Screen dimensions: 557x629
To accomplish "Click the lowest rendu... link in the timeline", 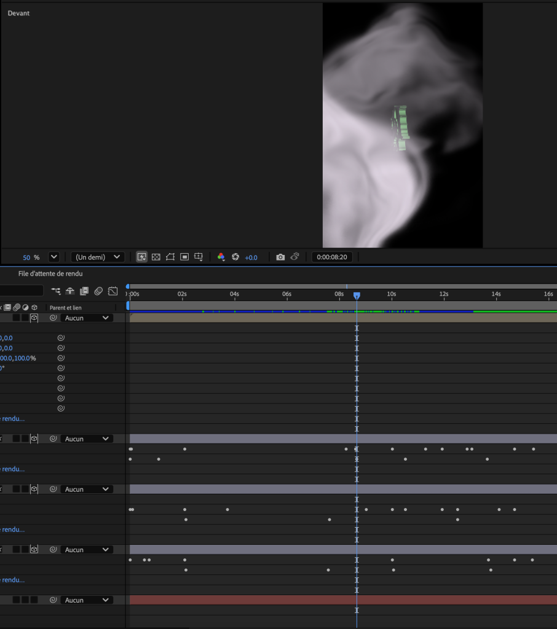I will pos(11,580).
